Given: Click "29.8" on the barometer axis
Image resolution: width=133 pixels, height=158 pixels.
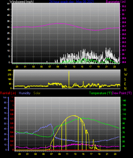Looking at the screenshot, I should tap(124, 22).
